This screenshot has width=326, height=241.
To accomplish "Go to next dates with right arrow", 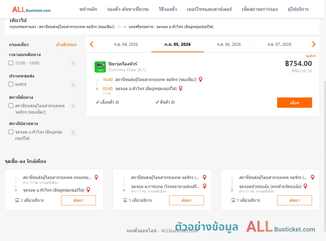I will pos(314,44).
